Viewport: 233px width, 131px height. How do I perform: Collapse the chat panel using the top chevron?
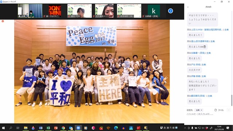click(x=188, y=7)
